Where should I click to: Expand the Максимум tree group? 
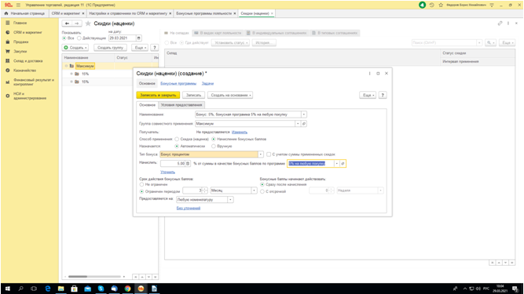(x=66, y=66)
